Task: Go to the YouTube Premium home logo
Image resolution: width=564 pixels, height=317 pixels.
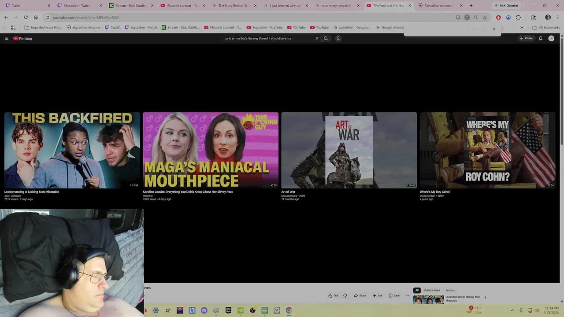Action: click(22, 38)
